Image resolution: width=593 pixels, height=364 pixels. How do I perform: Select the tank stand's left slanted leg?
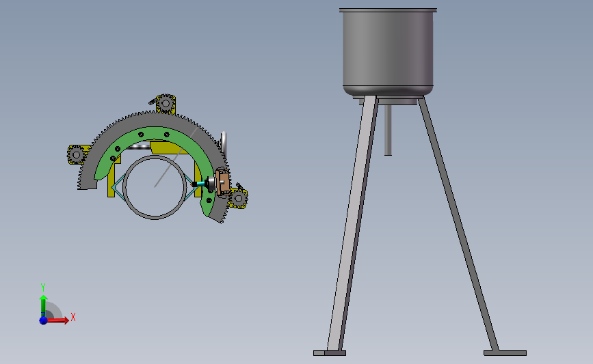(352, 223)
